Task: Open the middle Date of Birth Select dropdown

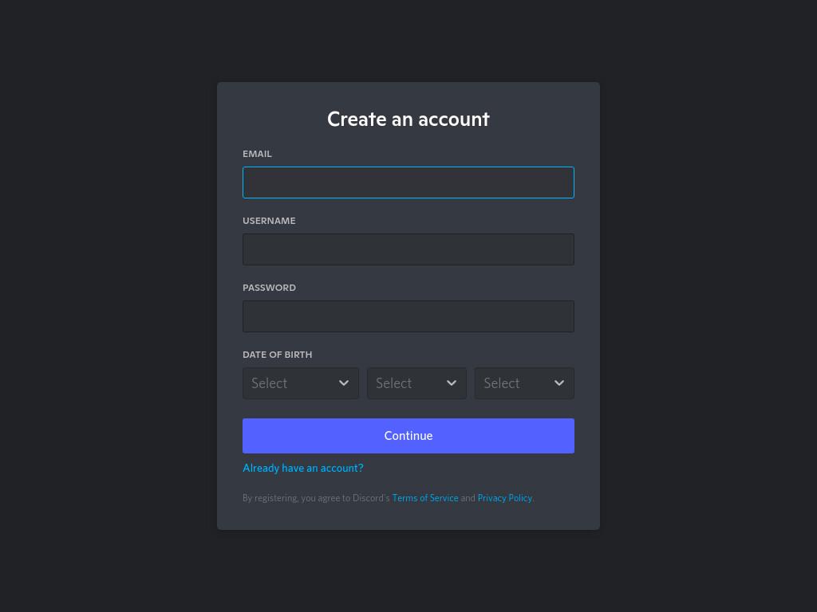Action: [416, 383]
